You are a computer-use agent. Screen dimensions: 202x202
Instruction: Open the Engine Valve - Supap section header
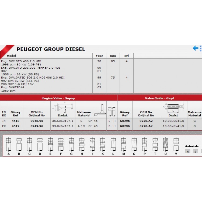click(x=59, y=98)
